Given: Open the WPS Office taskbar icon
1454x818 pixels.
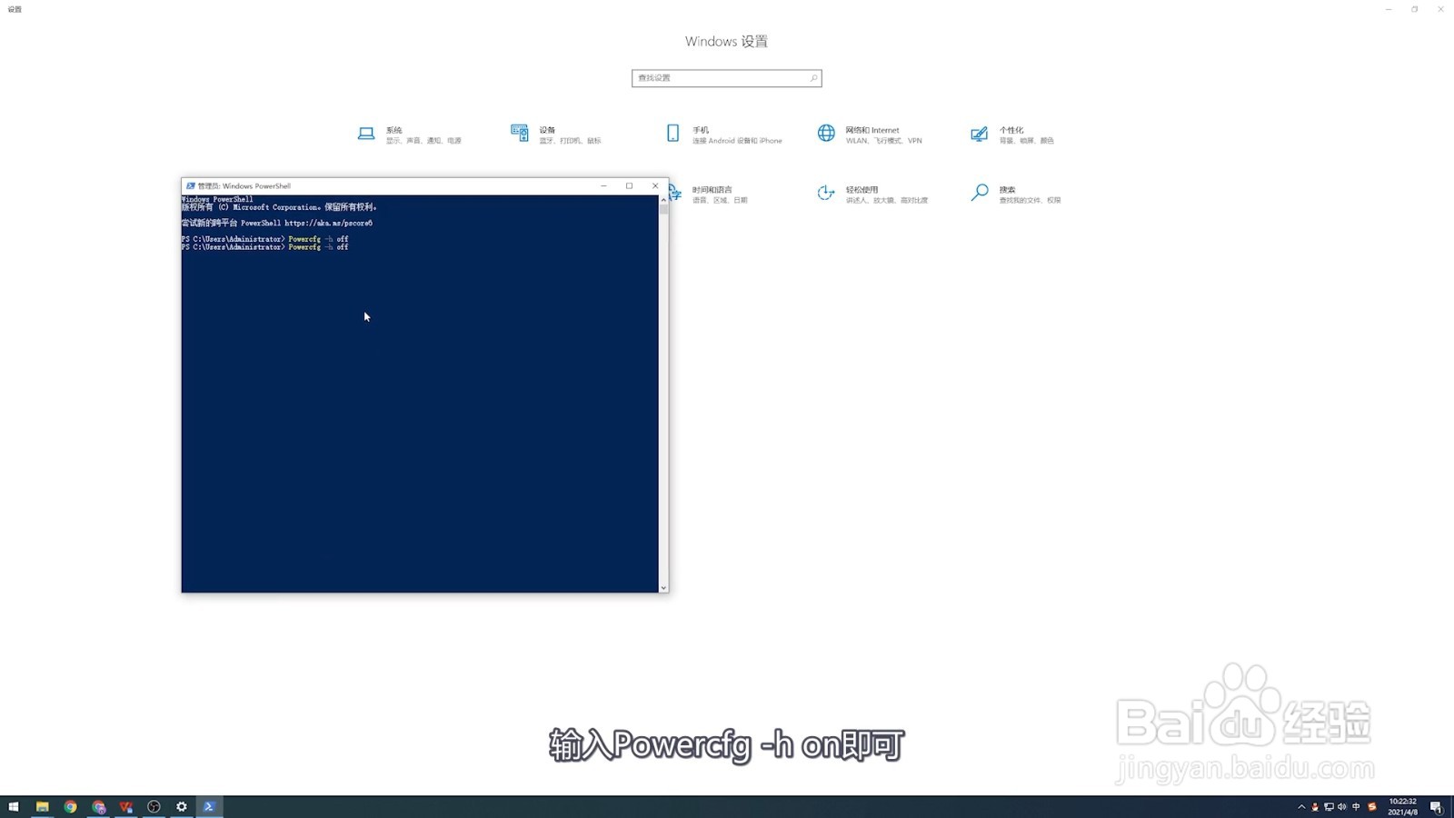Looking at the screenshot, I should pos(125,806).
